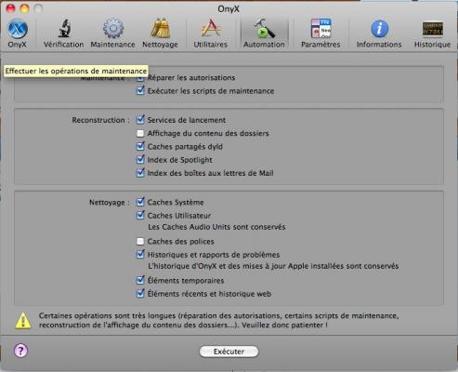Uncheck Index de Spotlight

140,160
